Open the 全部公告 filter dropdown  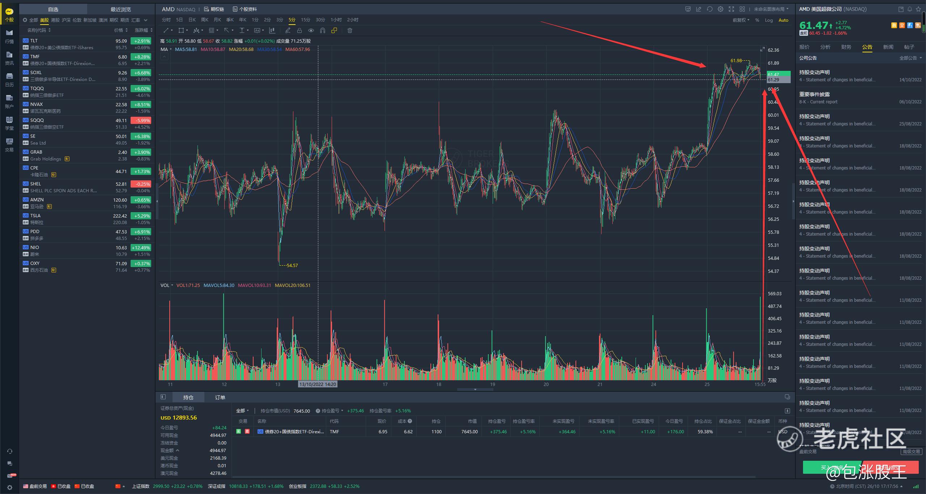[910, 58]
